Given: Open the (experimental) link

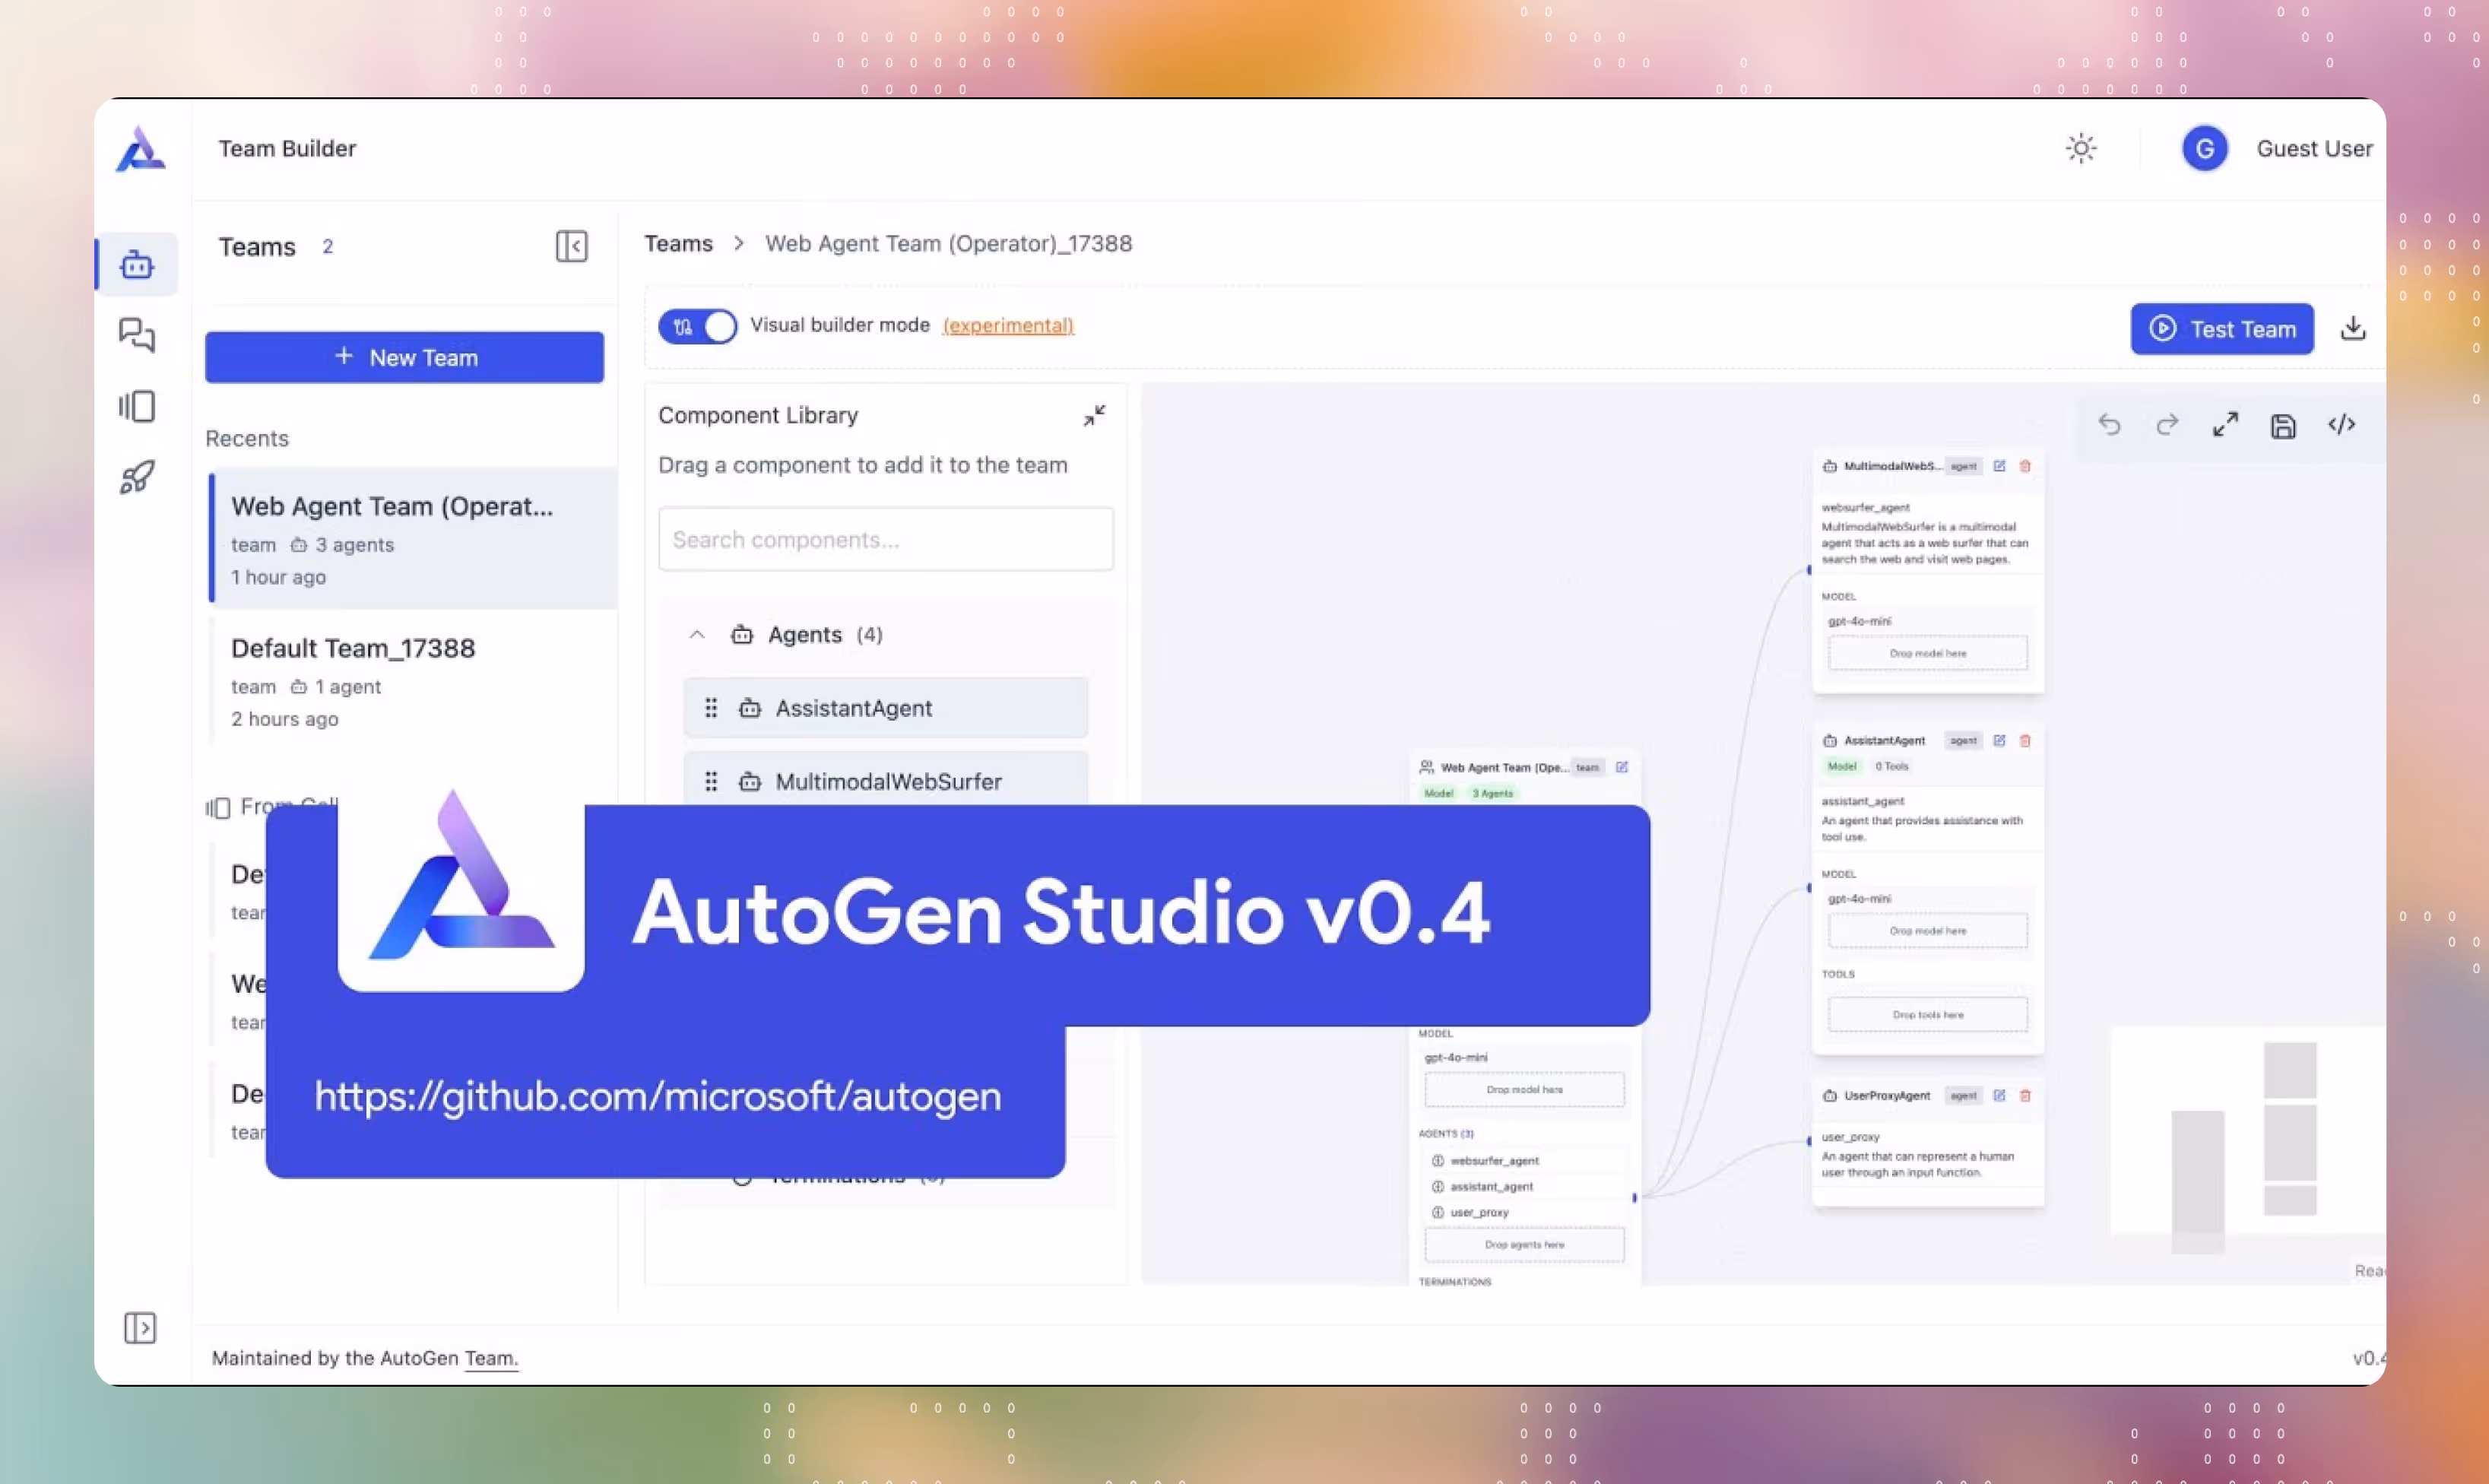Looking at the screenshot, I should click(x=1008, y=326).
